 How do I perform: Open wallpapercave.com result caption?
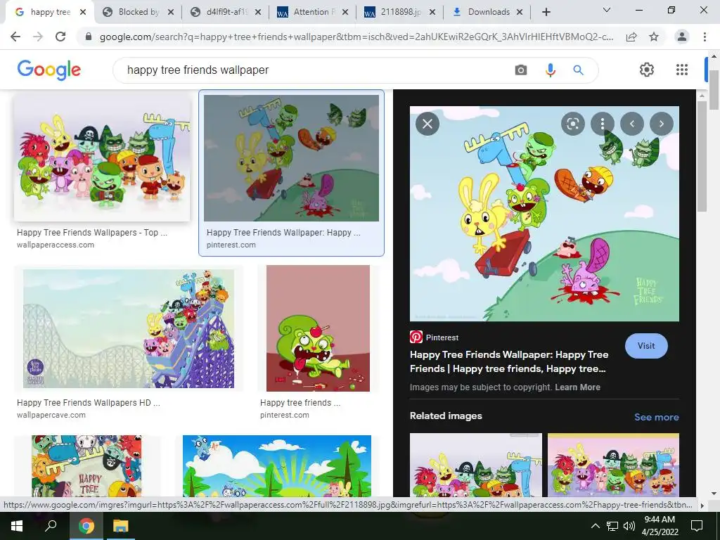point(88,409)
